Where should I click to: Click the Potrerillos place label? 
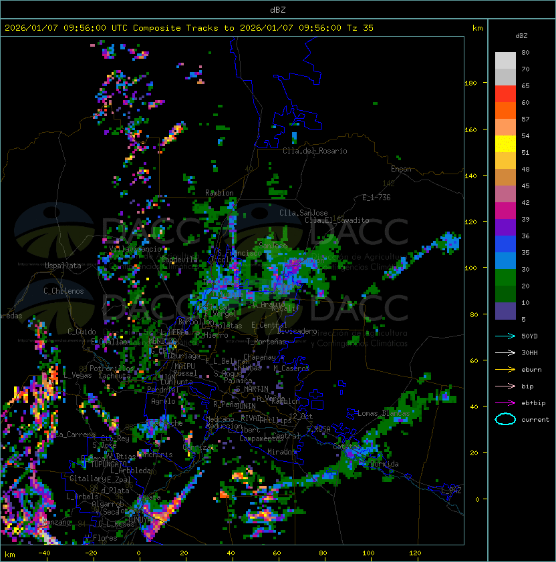tap(112, 368)
